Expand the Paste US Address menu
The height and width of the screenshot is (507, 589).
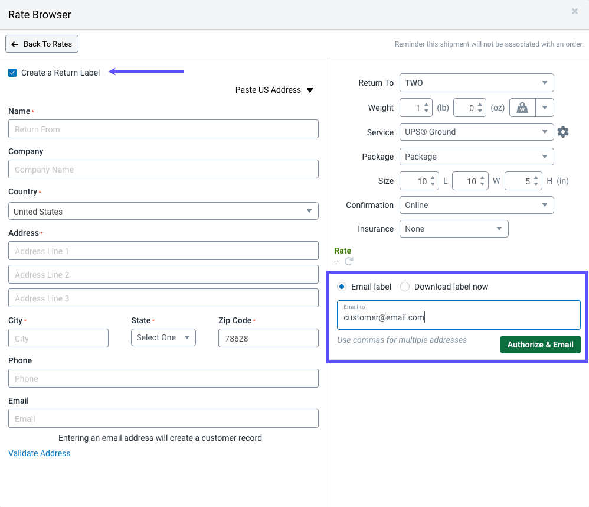click(274, 90)
